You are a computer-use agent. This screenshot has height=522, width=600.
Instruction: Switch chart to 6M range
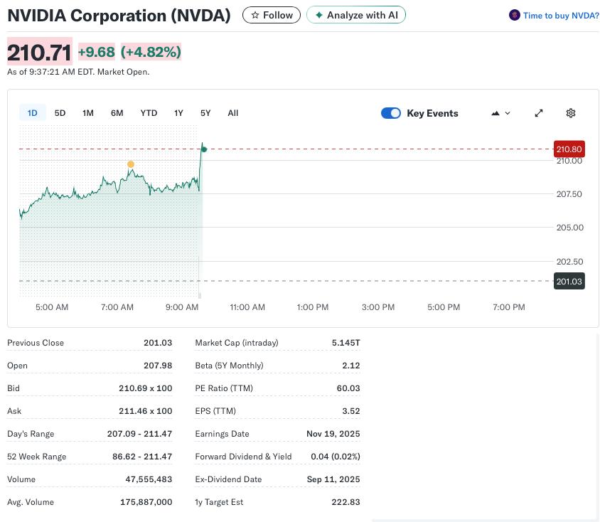click(x=117, y=113)
